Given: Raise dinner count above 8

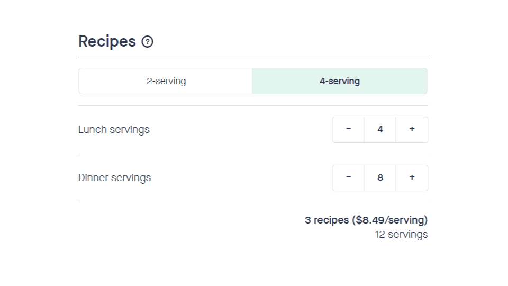Looking at the screenshot, I should coord(412,178).
